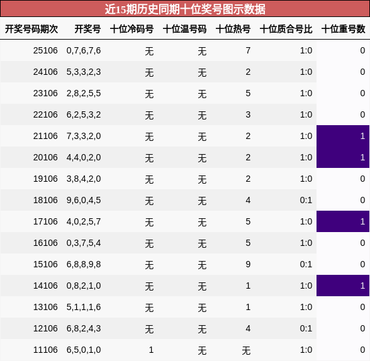Viewport: 370px width, 361px height.
Task: Select period number 16106
Action: (x=45, y=243)
